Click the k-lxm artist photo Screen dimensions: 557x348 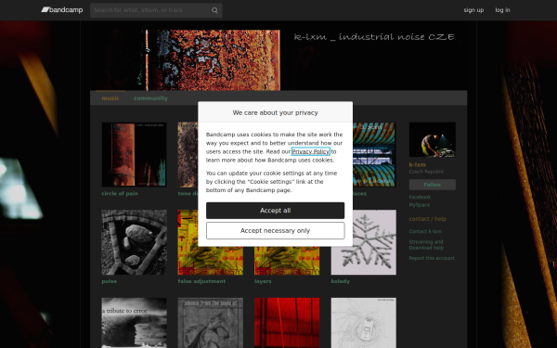(x=433, y=139)
